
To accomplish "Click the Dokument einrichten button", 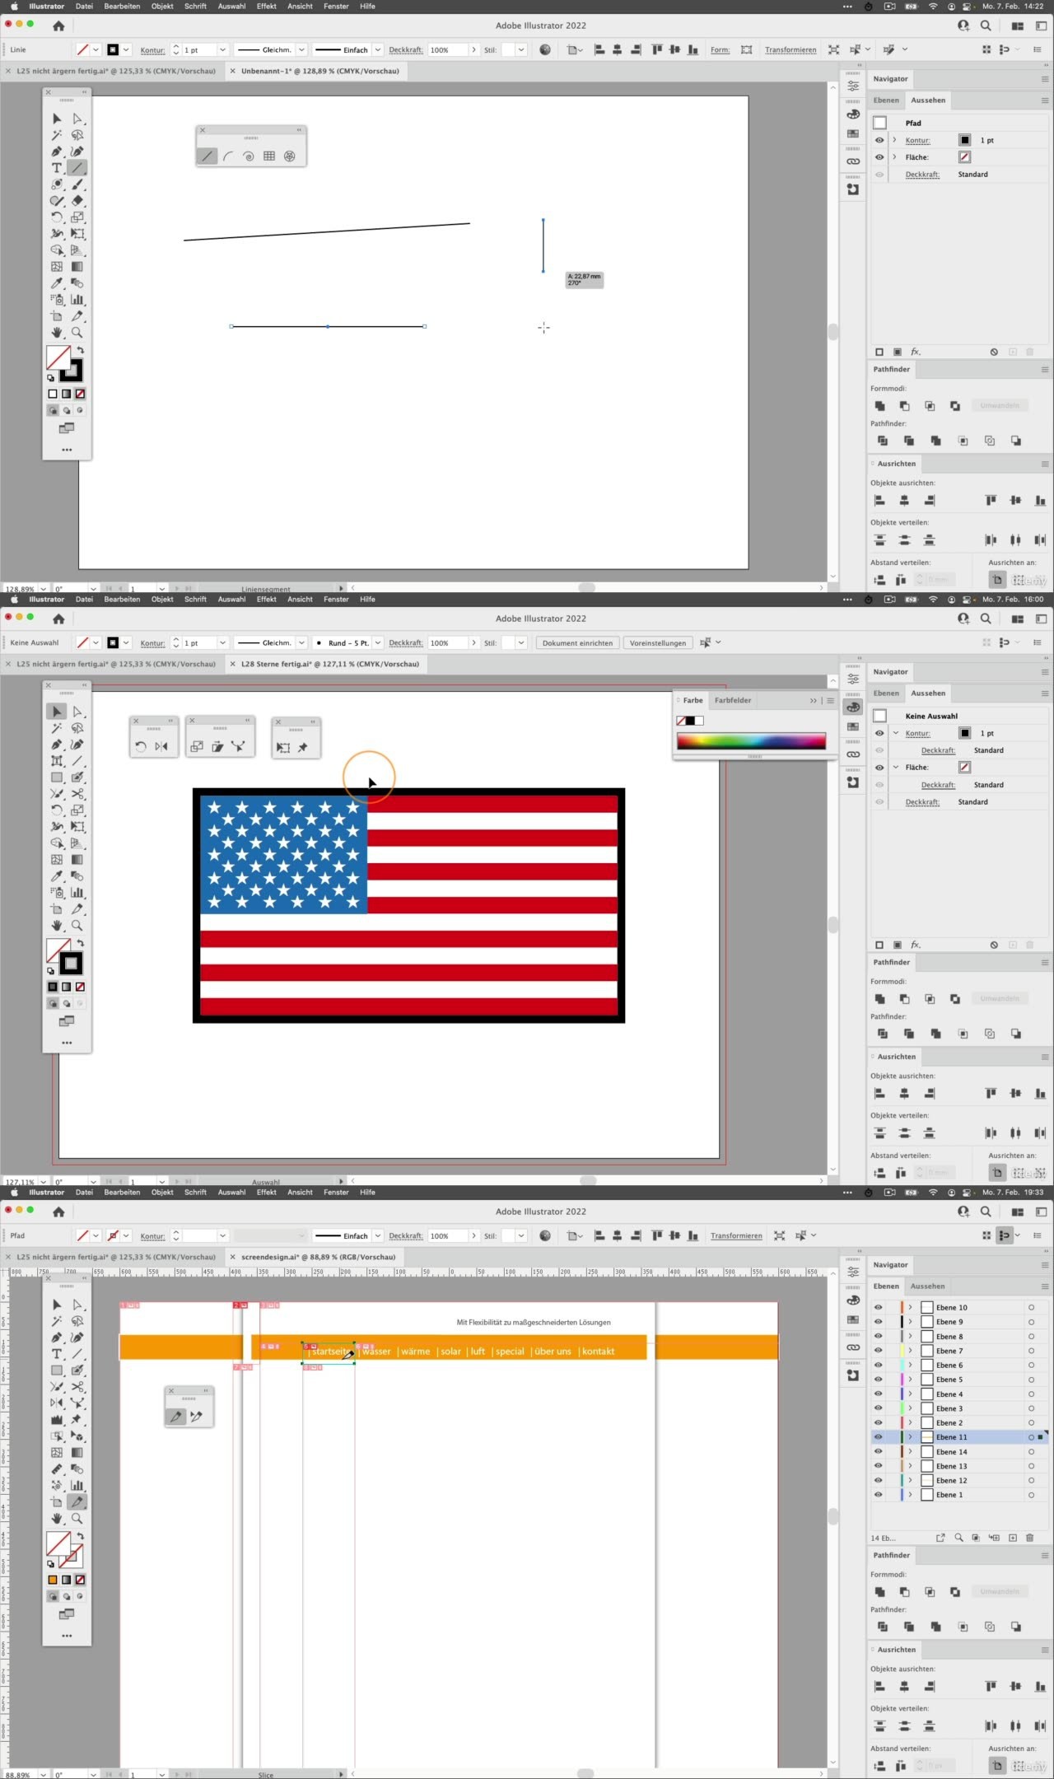I will pos(577,643).
